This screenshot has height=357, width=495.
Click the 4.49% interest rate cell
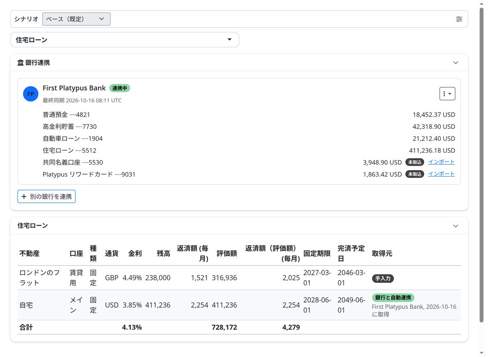tap(132, 278)
